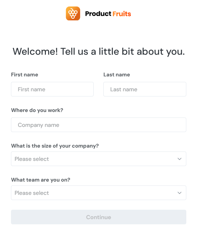
Task: Click the Continue button
Action: click(x=98, y=217)
